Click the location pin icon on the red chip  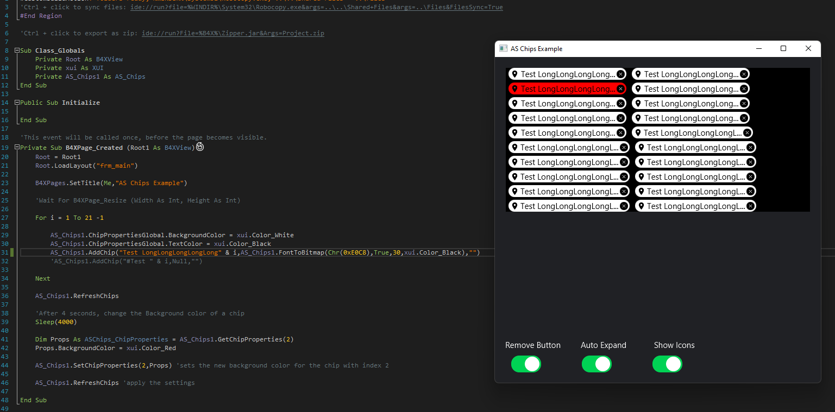(x=514, y=88)
